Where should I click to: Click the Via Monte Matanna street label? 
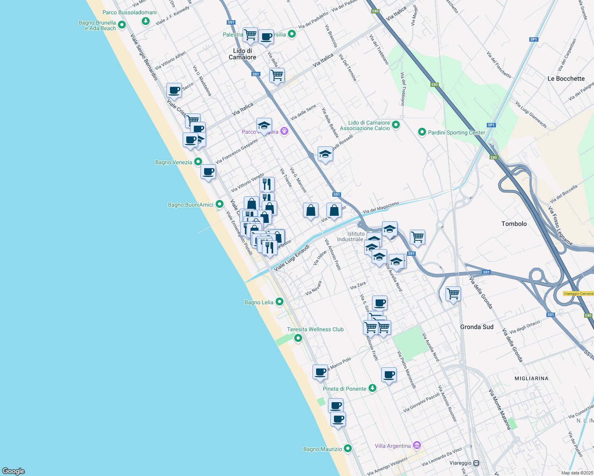click(499, 409)
